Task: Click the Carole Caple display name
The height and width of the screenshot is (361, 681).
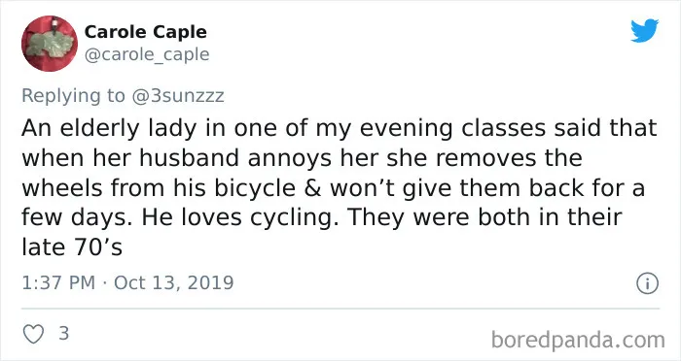Action: click(x=146, y=32)
